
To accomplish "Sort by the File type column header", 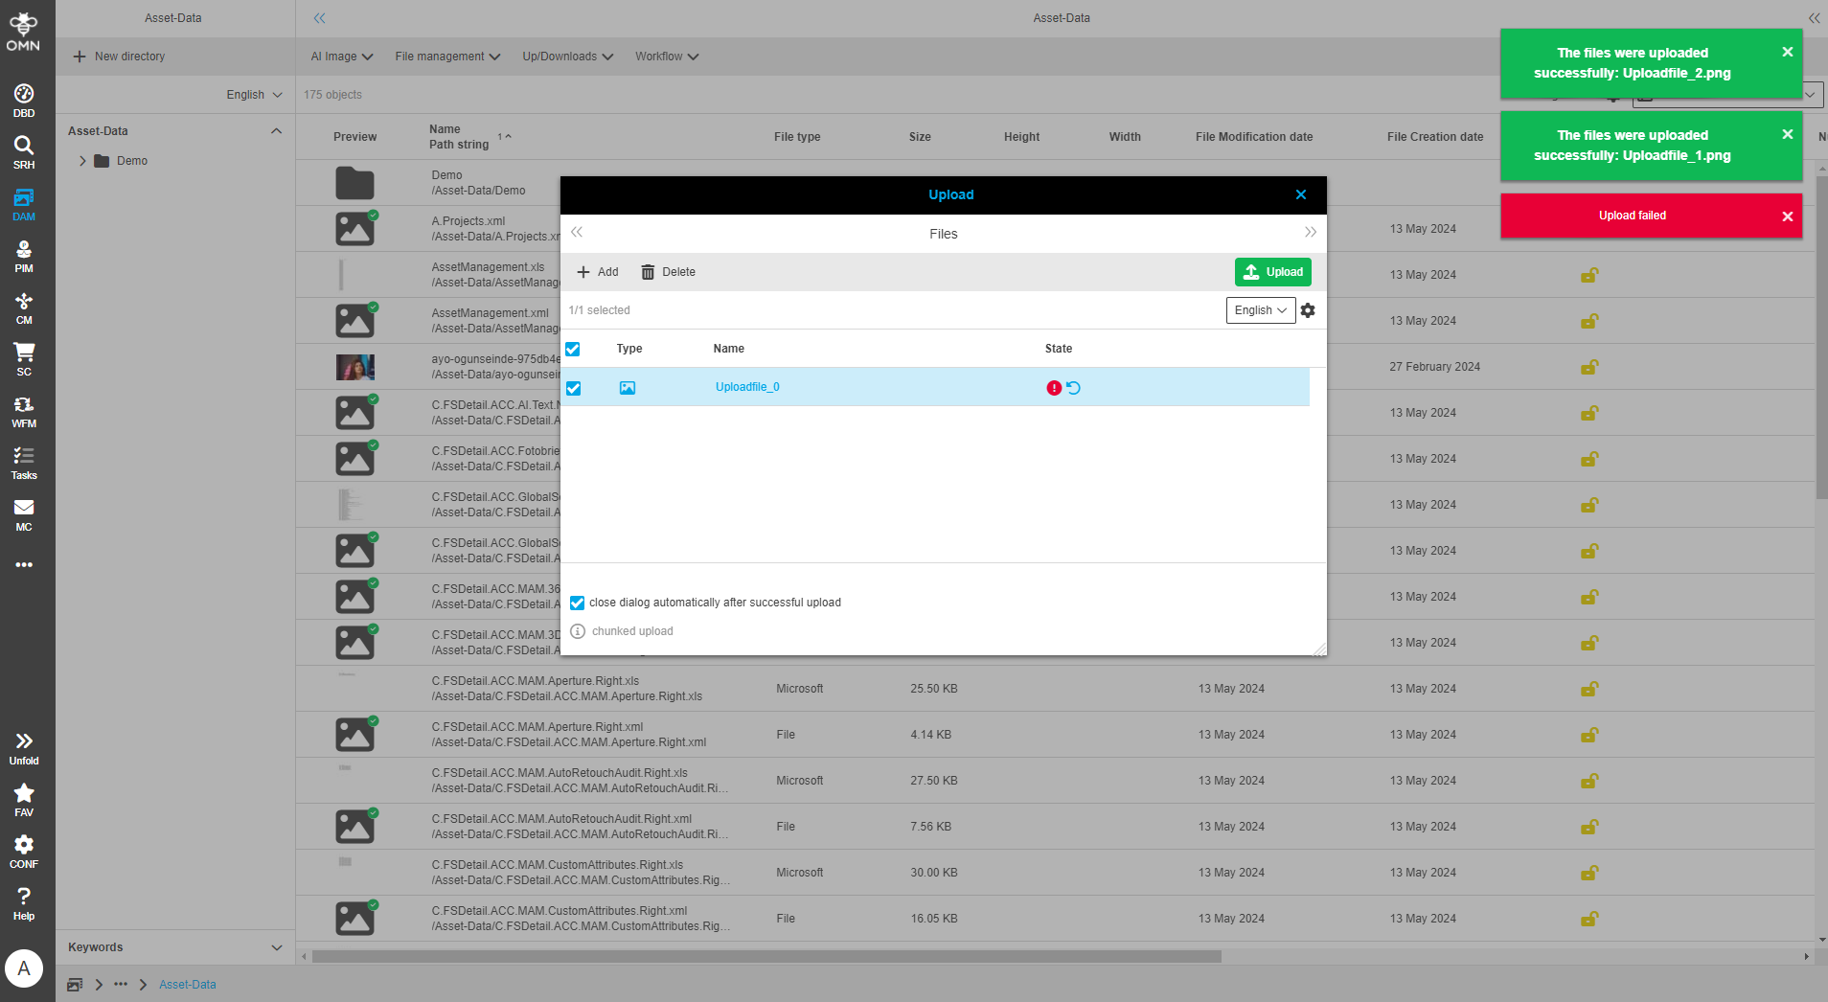I will pos(797,137).
